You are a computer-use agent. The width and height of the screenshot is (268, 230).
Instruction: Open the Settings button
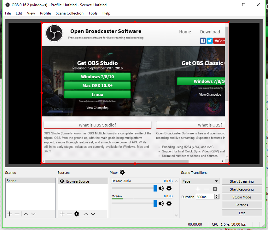pyautogui.click(x=242, y=205)
